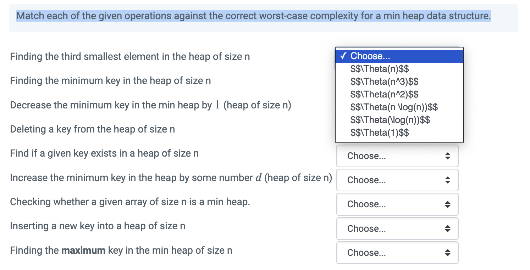Image resolution: width=530 pixels, height=270 pixels.
Task: Click the arrow icon of 'Checking whether' select
Action: pyautogui.click(x=448, y=204)
